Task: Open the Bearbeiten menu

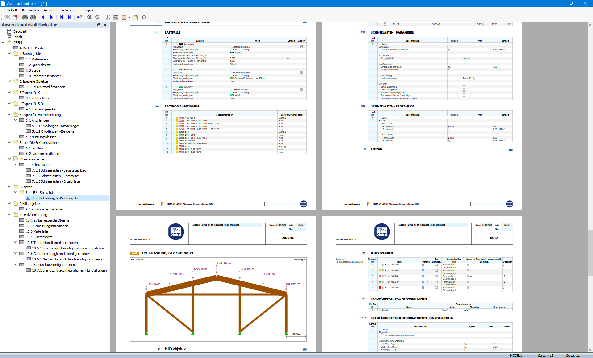Action: tap(30, 10)
